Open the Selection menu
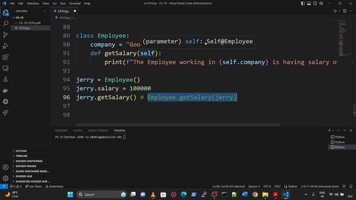This screenshot has height=200, width=356. point(33,3)
